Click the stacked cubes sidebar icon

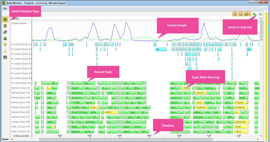(x=5, y=32)
